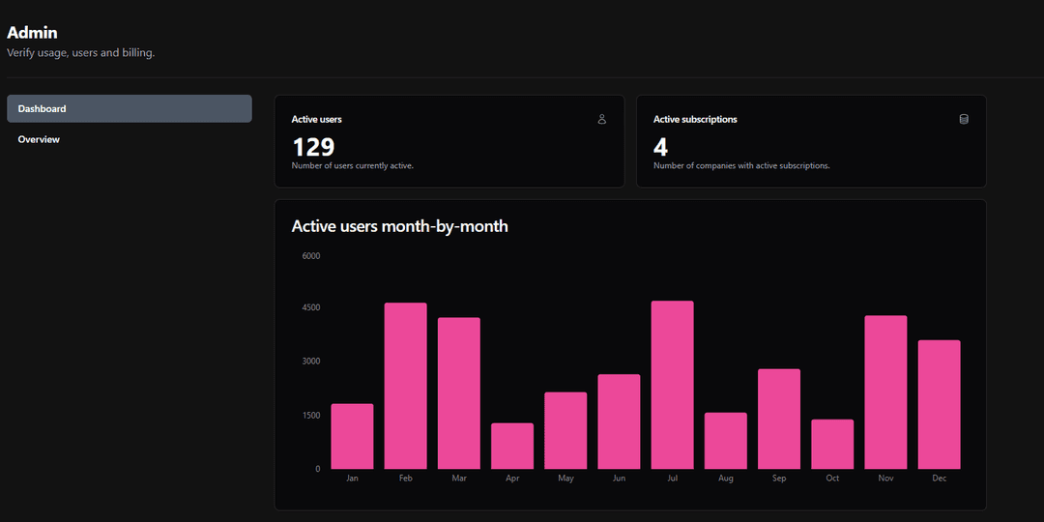
Task: Pick the October bar in the chart
Action: (x=832, y=444)
